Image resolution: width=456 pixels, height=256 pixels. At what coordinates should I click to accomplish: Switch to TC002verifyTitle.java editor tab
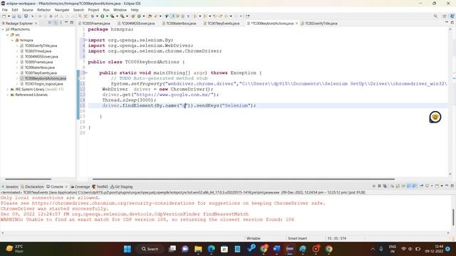321,23
